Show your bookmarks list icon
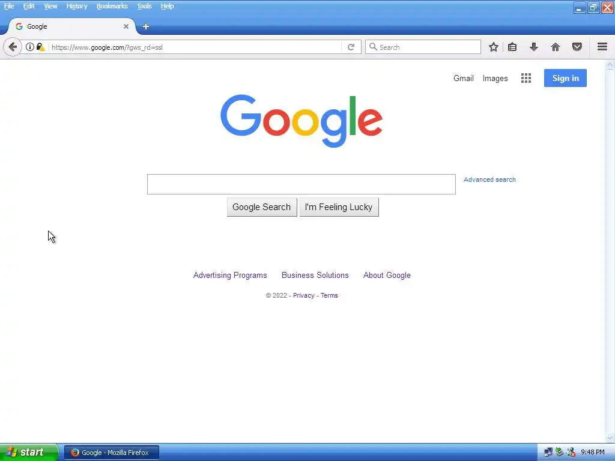This screenshot has height=461, width=615. 512,47
